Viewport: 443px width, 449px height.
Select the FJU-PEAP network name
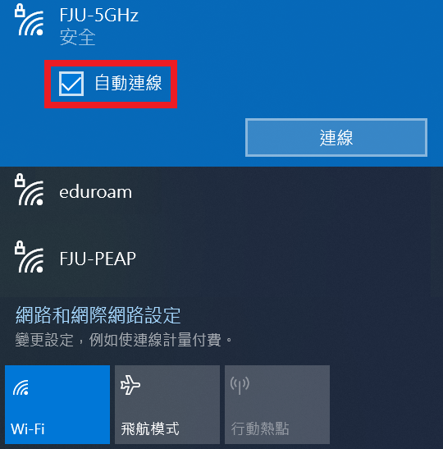98,259
